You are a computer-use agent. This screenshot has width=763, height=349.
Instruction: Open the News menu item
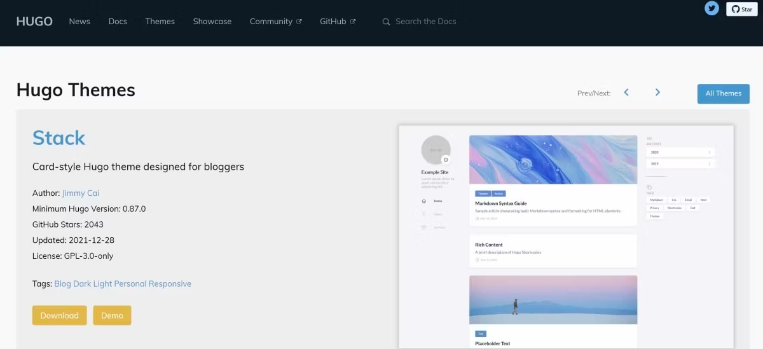[79, 21]
